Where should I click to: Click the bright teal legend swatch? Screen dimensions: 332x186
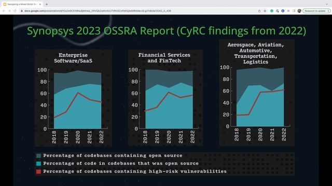(38, 163)
